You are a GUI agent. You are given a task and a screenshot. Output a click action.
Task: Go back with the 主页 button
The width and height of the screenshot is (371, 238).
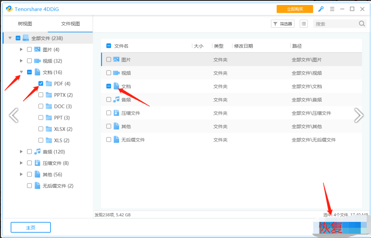point(31,227)
